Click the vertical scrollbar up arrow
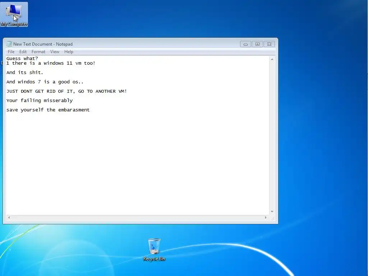 point(272,59)
